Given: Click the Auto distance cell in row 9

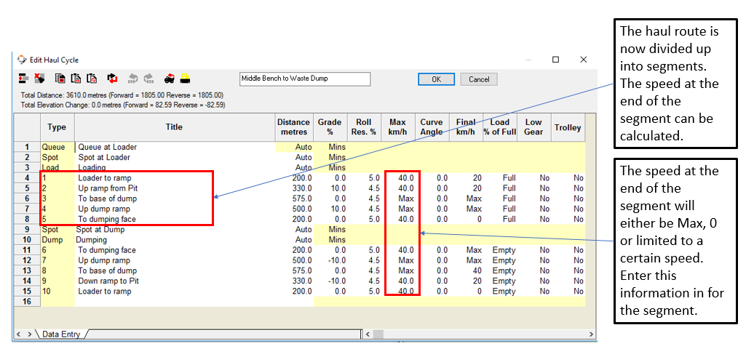Looking at the screenshot, I should tap(295, 230).
